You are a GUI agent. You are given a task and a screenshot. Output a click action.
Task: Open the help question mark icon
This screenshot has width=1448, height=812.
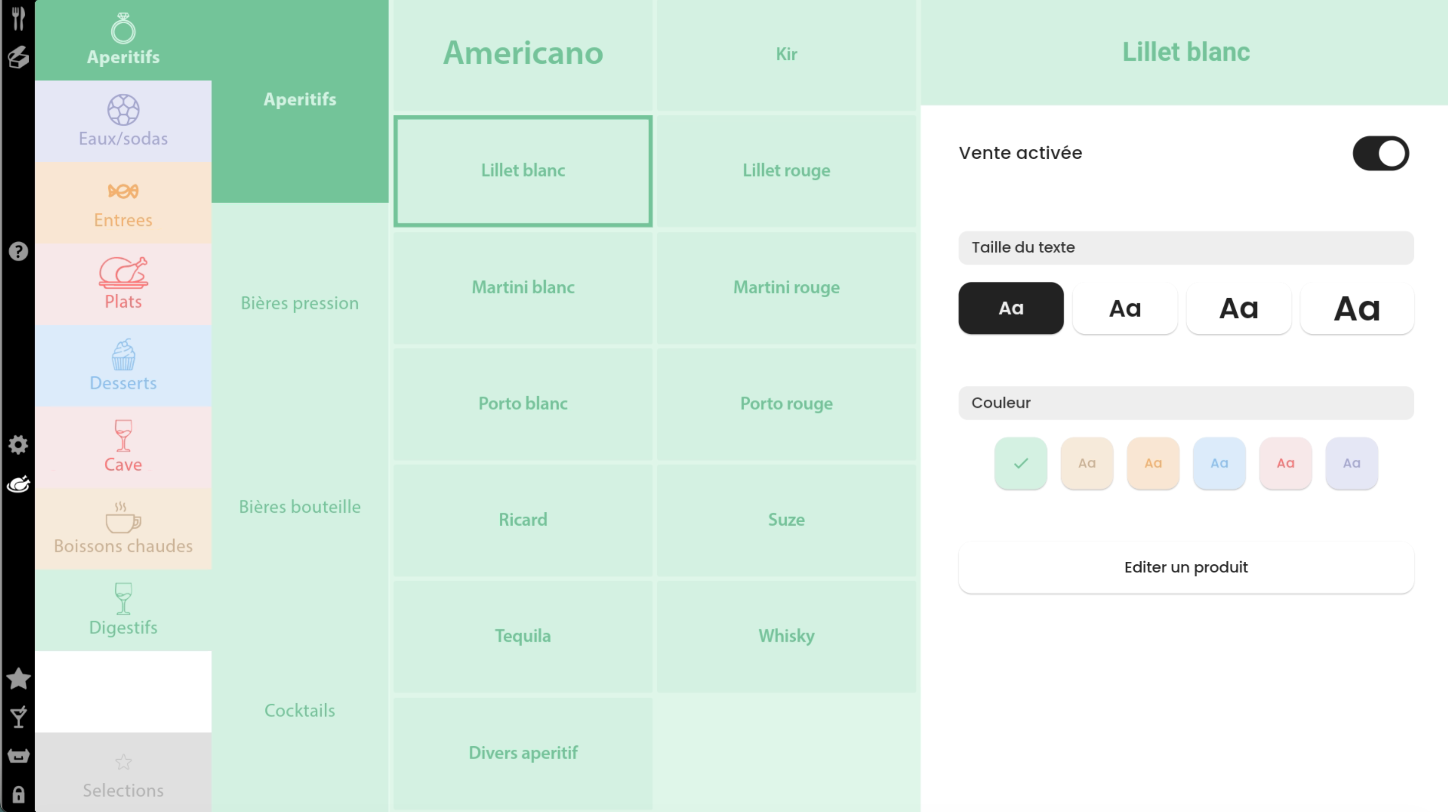coord(18,251)
